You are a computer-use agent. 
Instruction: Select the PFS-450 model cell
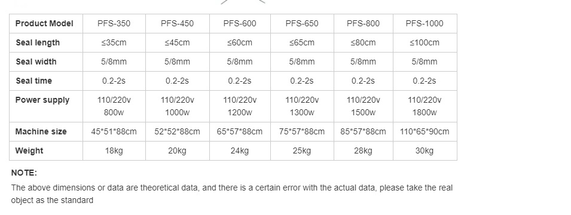pos(178,24)
